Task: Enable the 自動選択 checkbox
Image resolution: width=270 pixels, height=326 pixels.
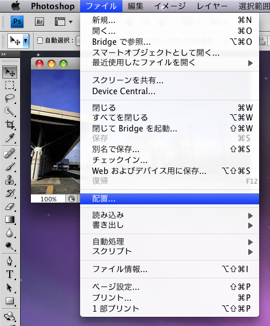Action: tap(40, 40)
